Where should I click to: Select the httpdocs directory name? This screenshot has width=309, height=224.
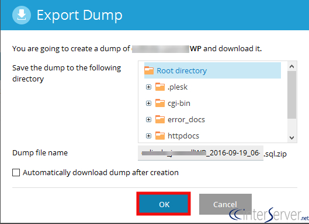tap(183, 136)
